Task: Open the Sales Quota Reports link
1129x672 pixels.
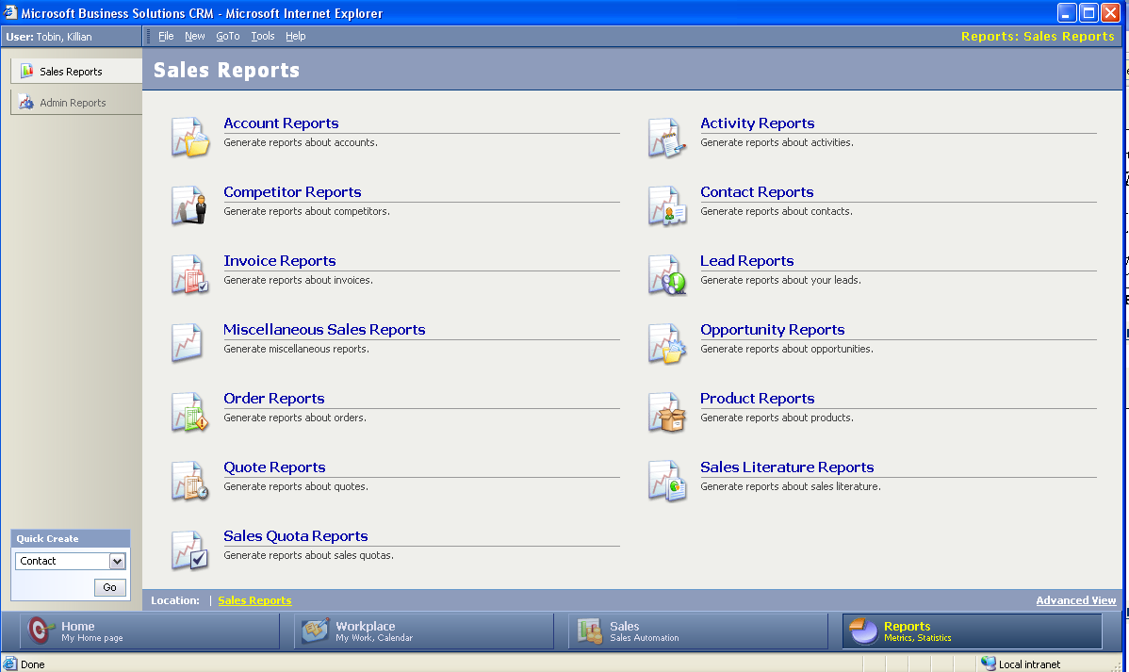Action: click(295, 536)
